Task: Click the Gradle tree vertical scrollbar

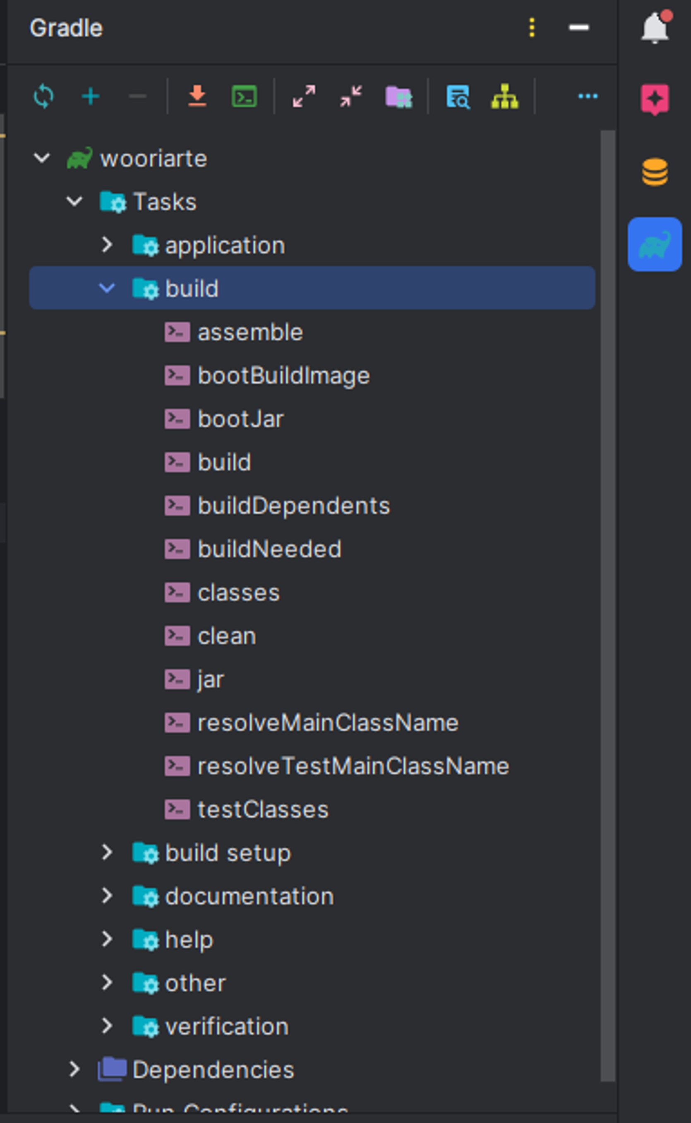Action: pos(608,606)
